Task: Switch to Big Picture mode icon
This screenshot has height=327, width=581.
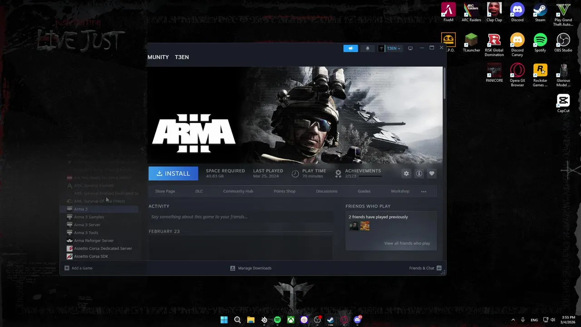Action: (410, 48)
